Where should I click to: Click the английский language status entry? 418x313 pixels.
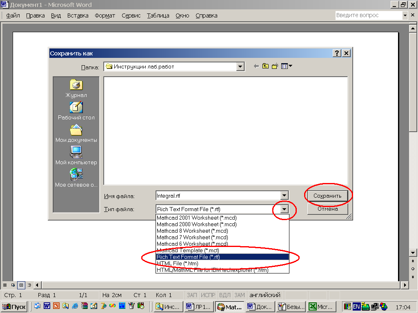(265, 295)
